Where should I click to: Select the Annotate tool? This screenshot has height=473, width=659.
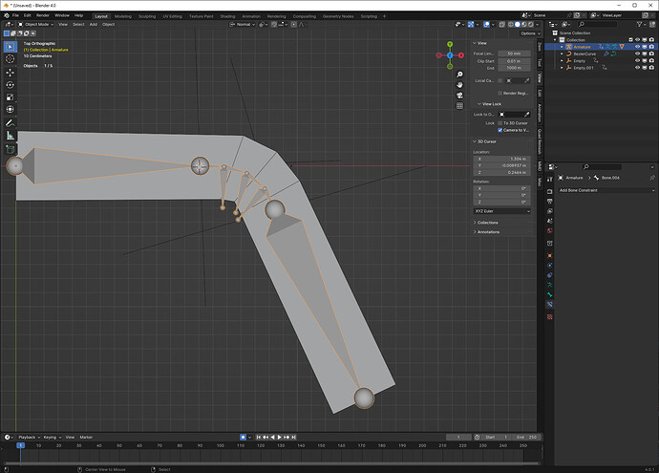pos(11,123)
